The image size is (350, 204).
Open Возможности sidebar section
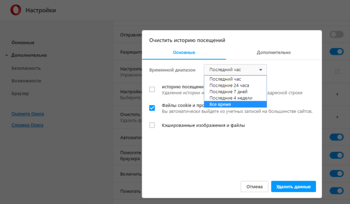tap(27, 81)
